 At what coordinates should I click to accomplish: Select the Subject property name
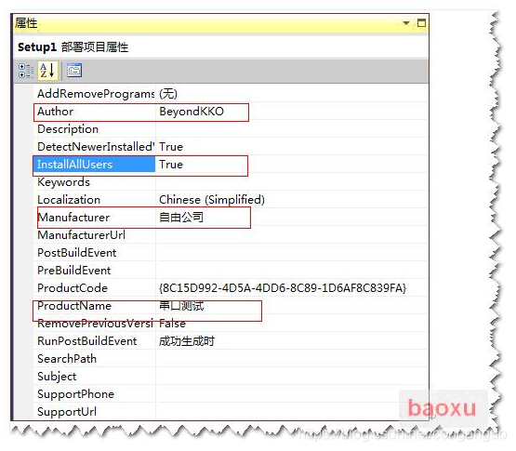pyautogui.click(x=57, y=377)
